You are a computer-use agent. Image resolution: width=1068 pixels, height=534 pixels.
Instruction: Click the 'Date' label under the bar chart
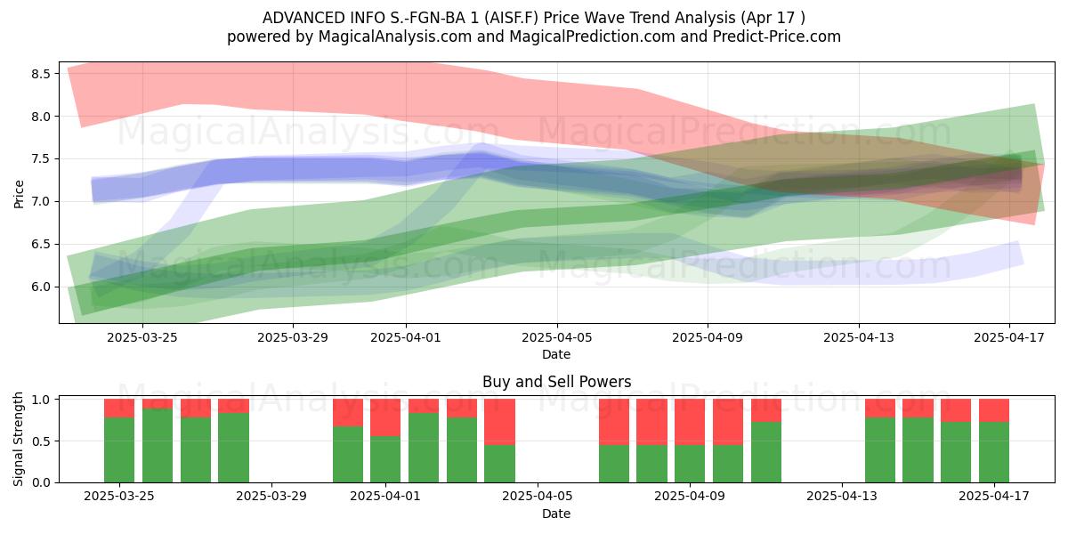tap(556, 514)
